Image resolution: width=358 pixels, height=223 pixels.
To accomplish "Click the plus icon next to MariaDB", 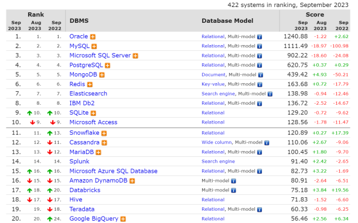I will (x=98, y=152).
